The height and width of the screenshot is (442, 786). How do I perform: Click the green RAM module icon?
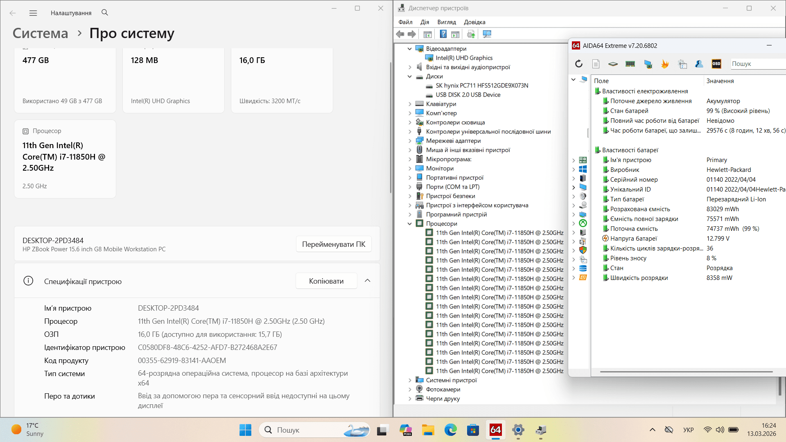pos(630,64)
